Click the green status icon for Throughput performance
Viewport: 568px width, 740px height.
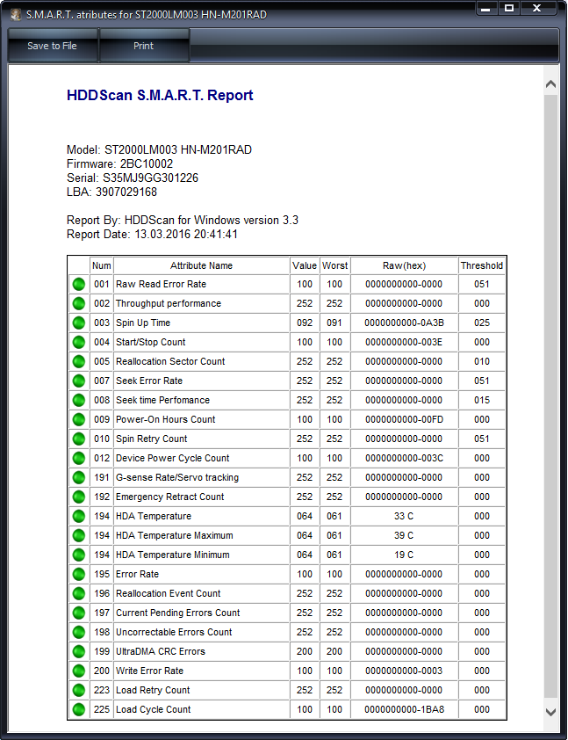tap(79, 303)
